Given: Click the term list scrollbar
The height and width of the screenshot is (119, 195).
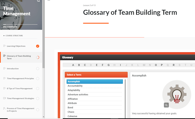Looking at the screenshot, I should [x=125, y=98].
